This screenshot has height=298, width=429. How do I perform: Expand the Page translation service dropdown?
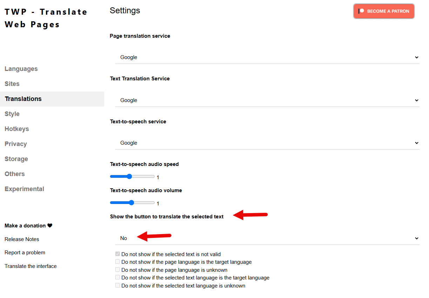(267, 57)
